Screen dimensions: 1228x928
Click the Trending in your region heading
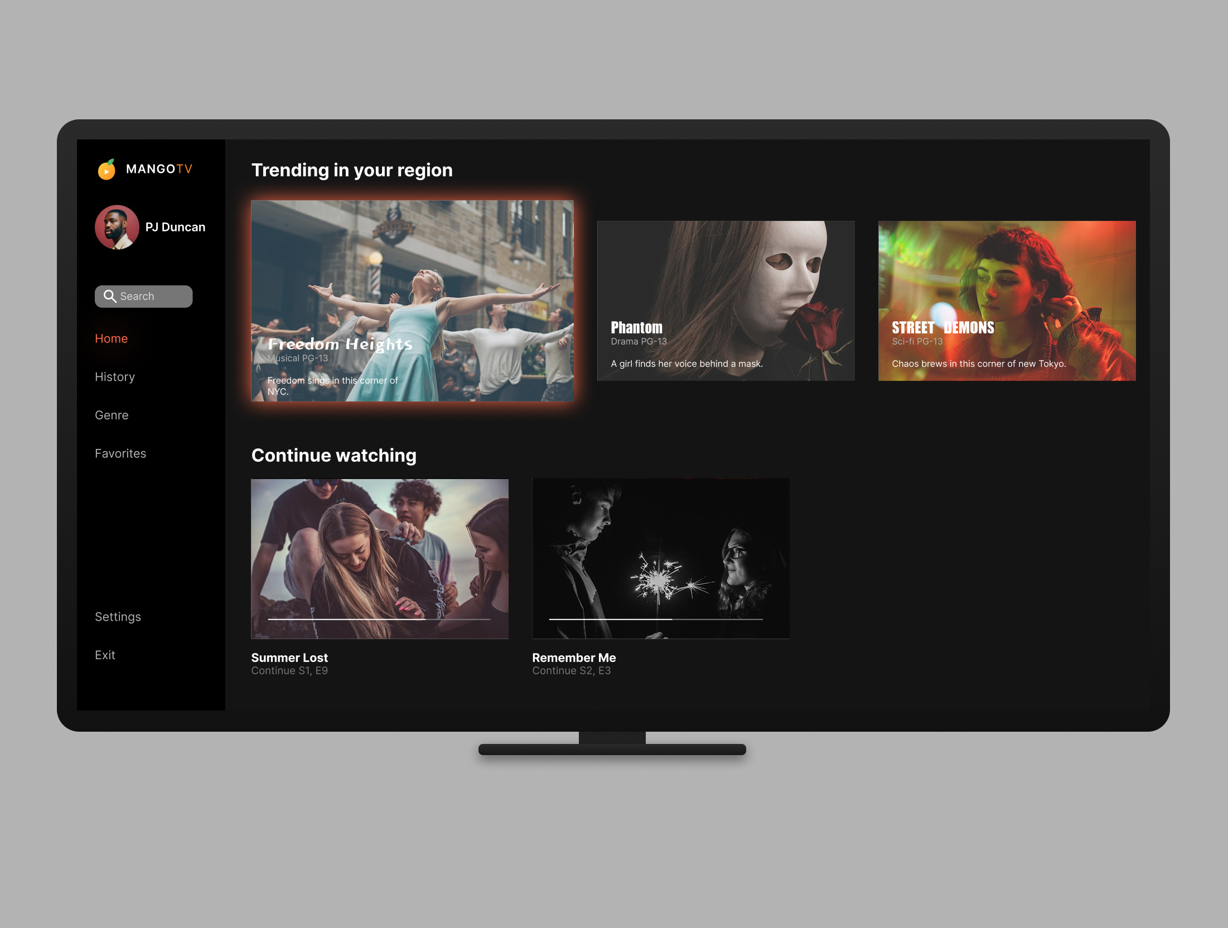[x=352, y=170]
